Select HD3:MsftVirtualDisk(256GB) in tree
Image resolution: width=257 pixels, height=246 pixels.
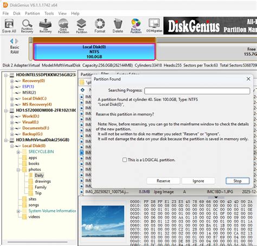(x=42, y=140)
